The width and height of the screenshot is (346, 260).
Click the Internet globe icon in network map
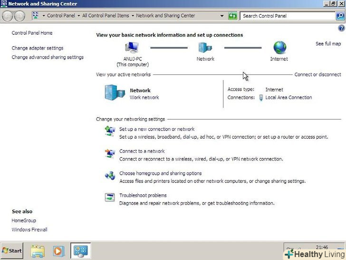pos(279,47)
